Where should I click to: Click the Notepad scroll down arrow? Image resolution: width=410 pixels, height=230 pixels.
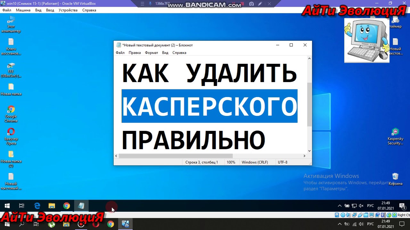point(309,151)
